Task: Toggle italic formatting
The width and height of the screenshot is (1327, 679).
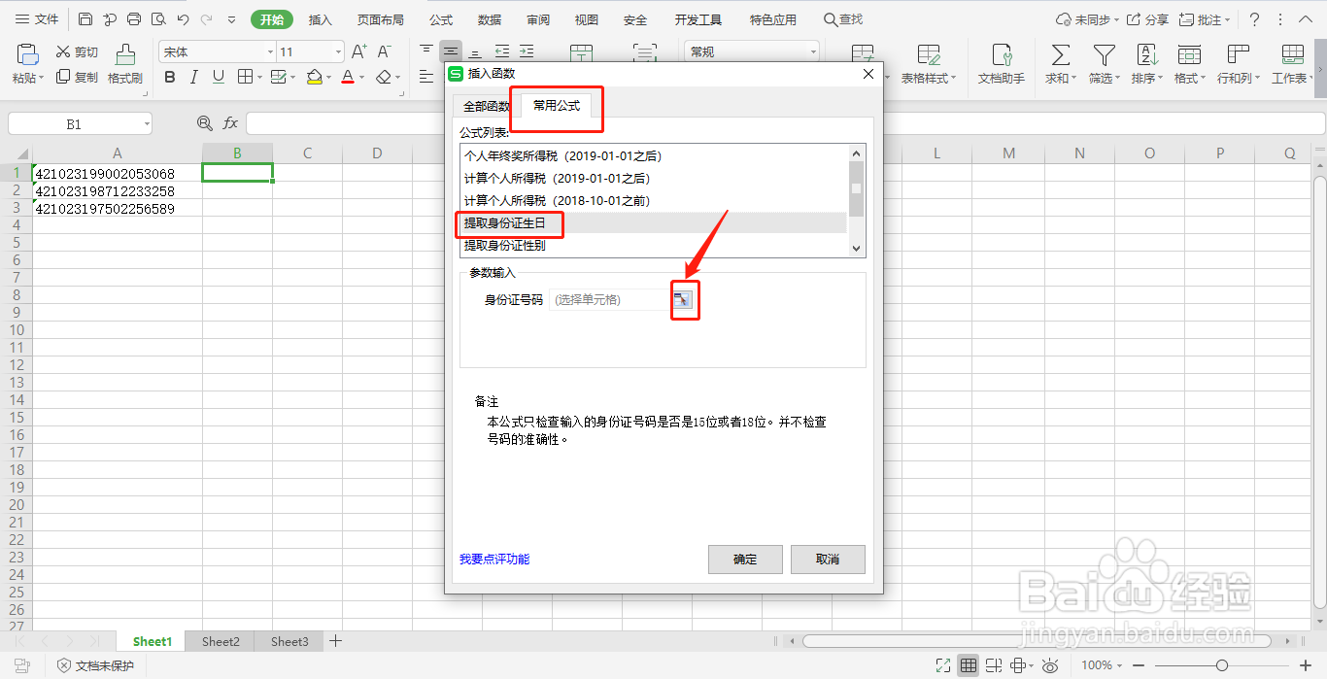Action: tap(193, 77)
